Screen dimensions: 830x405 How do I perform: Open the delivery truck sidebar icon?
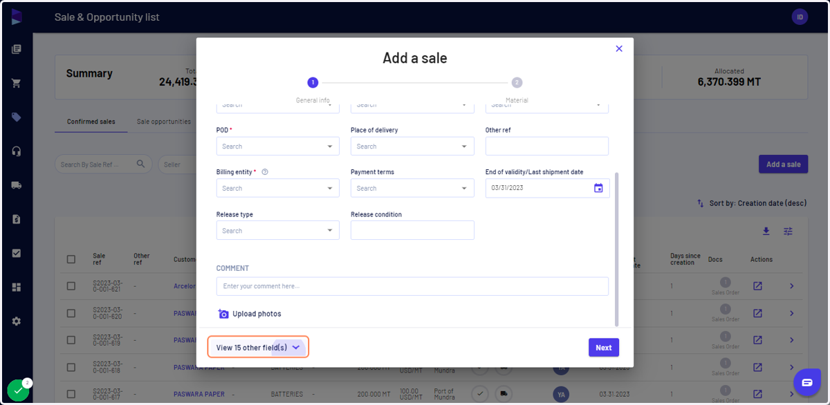17,185
